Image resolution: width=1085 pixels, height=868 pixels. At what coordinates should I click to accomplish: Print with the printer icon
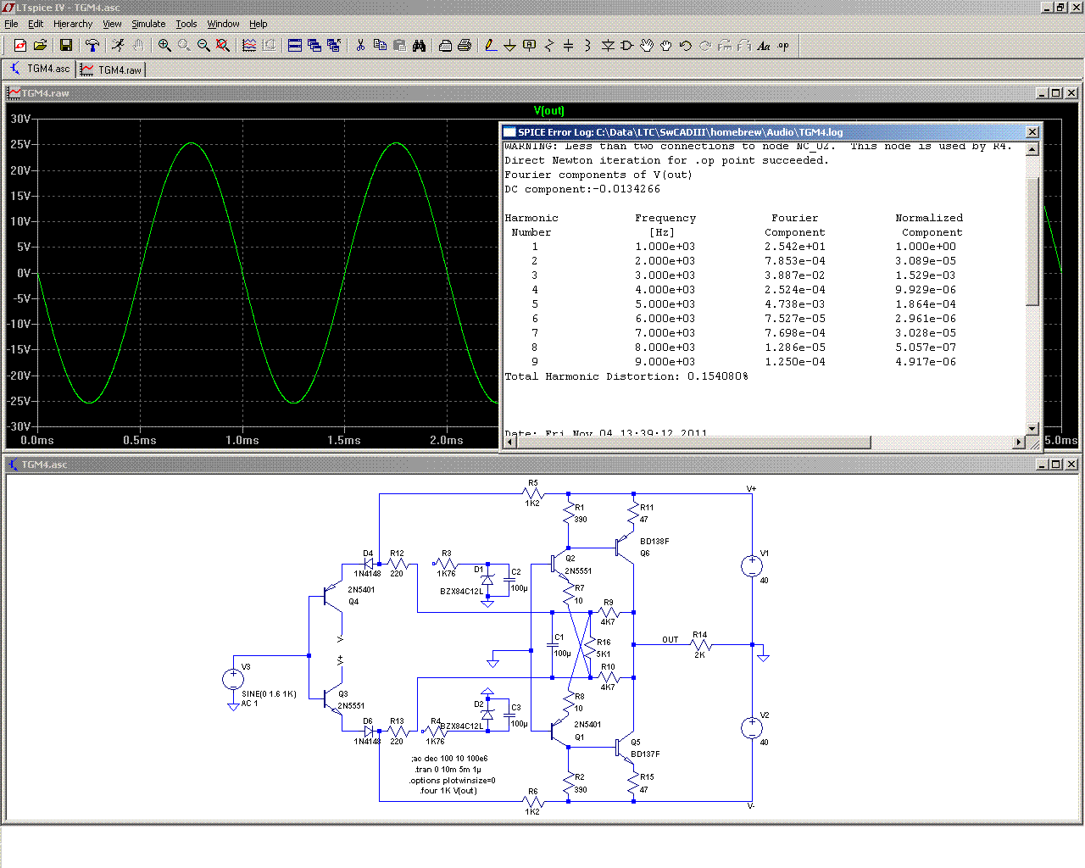click(465, 46)
